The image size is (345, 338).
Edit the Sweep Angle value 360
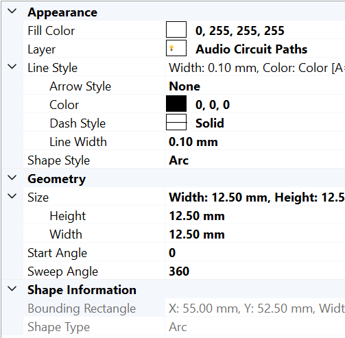click(255, 271)
